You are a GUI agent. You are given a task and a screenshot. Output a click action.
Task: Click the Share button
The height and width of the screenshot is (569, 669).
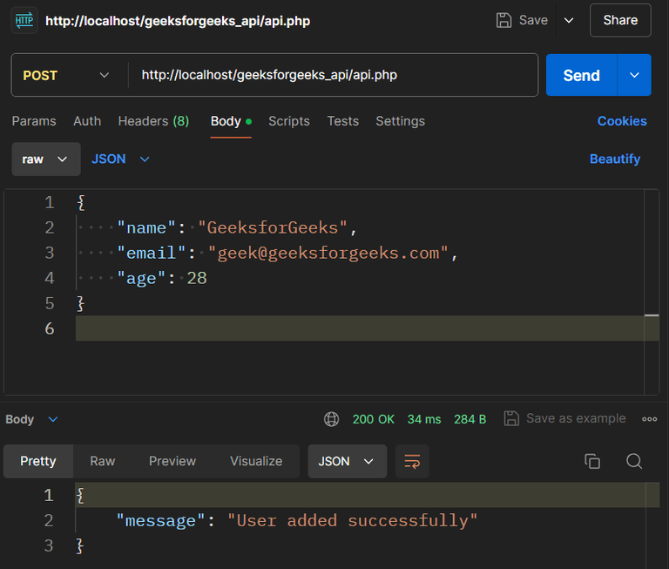620,20
